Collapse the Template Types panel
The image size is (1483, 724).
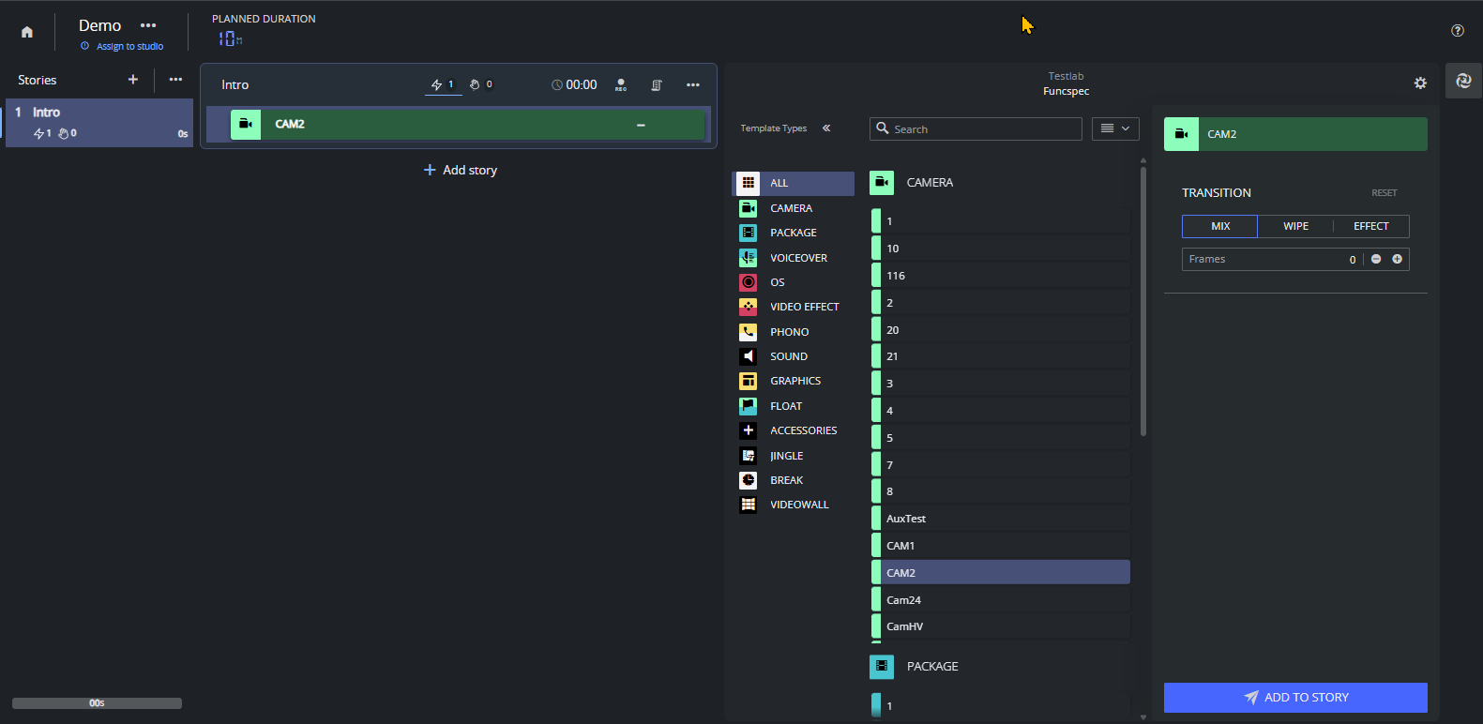pyautogui.click(x=826, y=128)
